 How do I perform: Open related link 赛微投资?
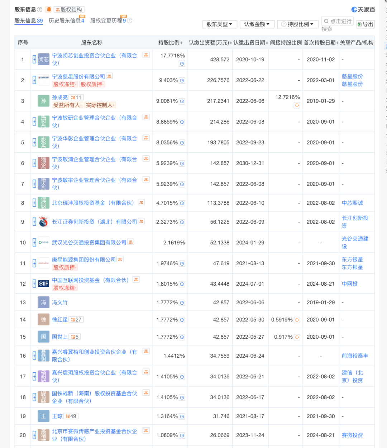pos(352,435)
